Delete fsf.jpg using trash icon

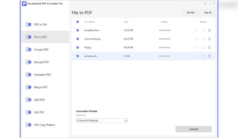209,48
